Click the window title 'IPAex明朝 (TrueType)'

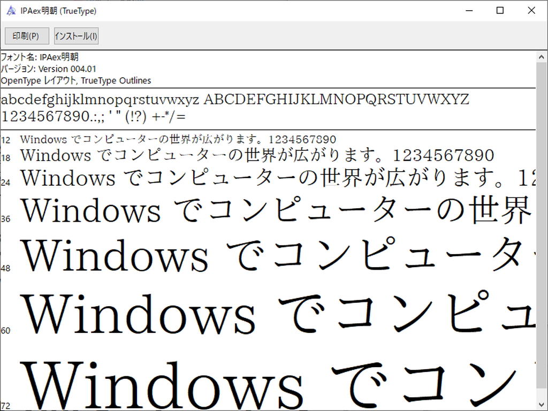[58, 11]
